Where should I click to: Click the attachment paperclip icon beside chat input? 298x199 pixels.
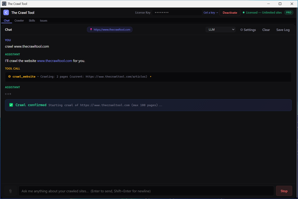[10, 191]
